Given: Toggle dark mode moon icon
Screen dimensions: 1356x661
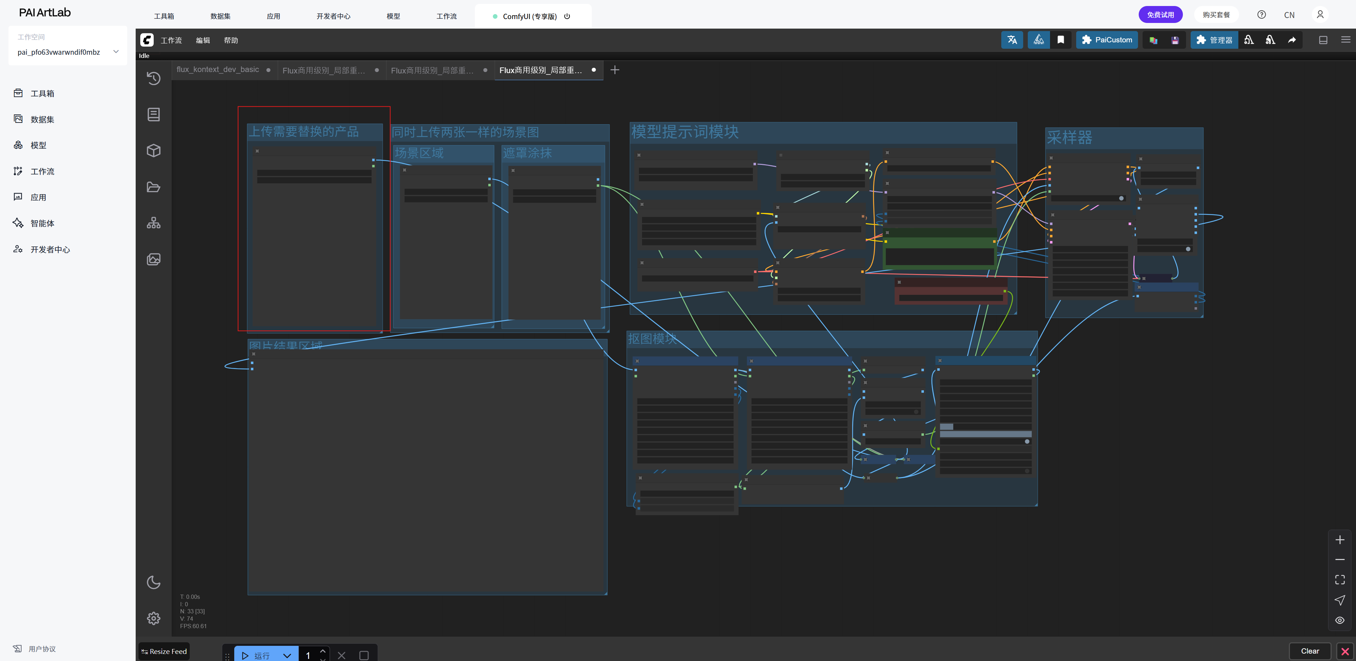Looking at the screenshot, I should 153,582.
